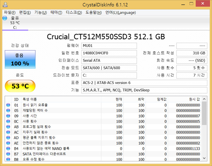Click the 53 °C temperature button
Screen dimensions: 212x166
click(x=20, y=86)
